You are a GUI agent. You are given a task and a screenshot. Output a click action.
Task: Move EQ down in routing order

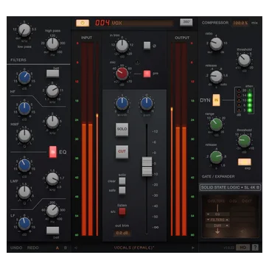coord(208,214)
